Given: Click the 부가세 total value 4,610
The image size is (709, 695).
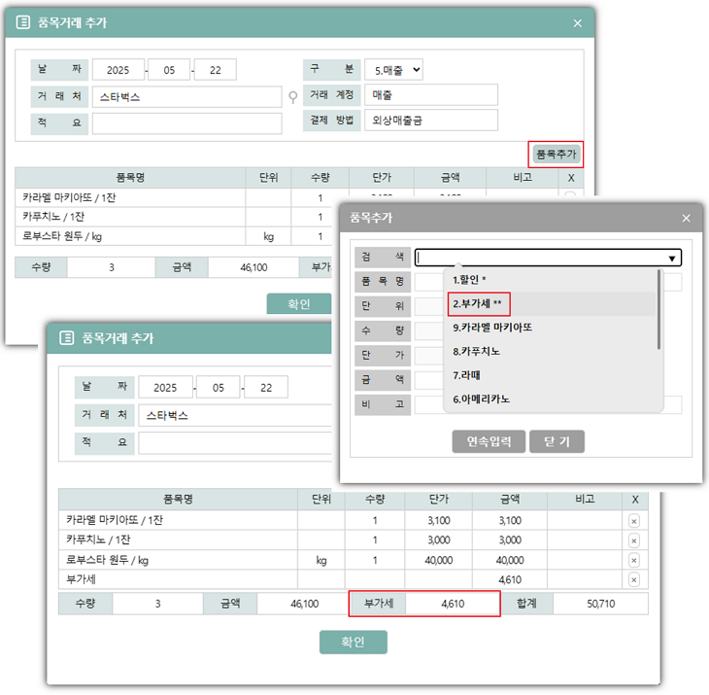Looking at the screenshot, I should (453, 604).
